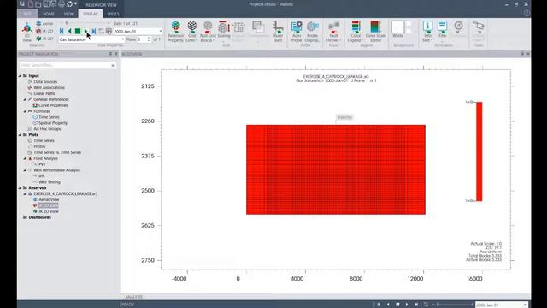
Task: Collapse the Plots tree node
Action: (x=20, y=135)
